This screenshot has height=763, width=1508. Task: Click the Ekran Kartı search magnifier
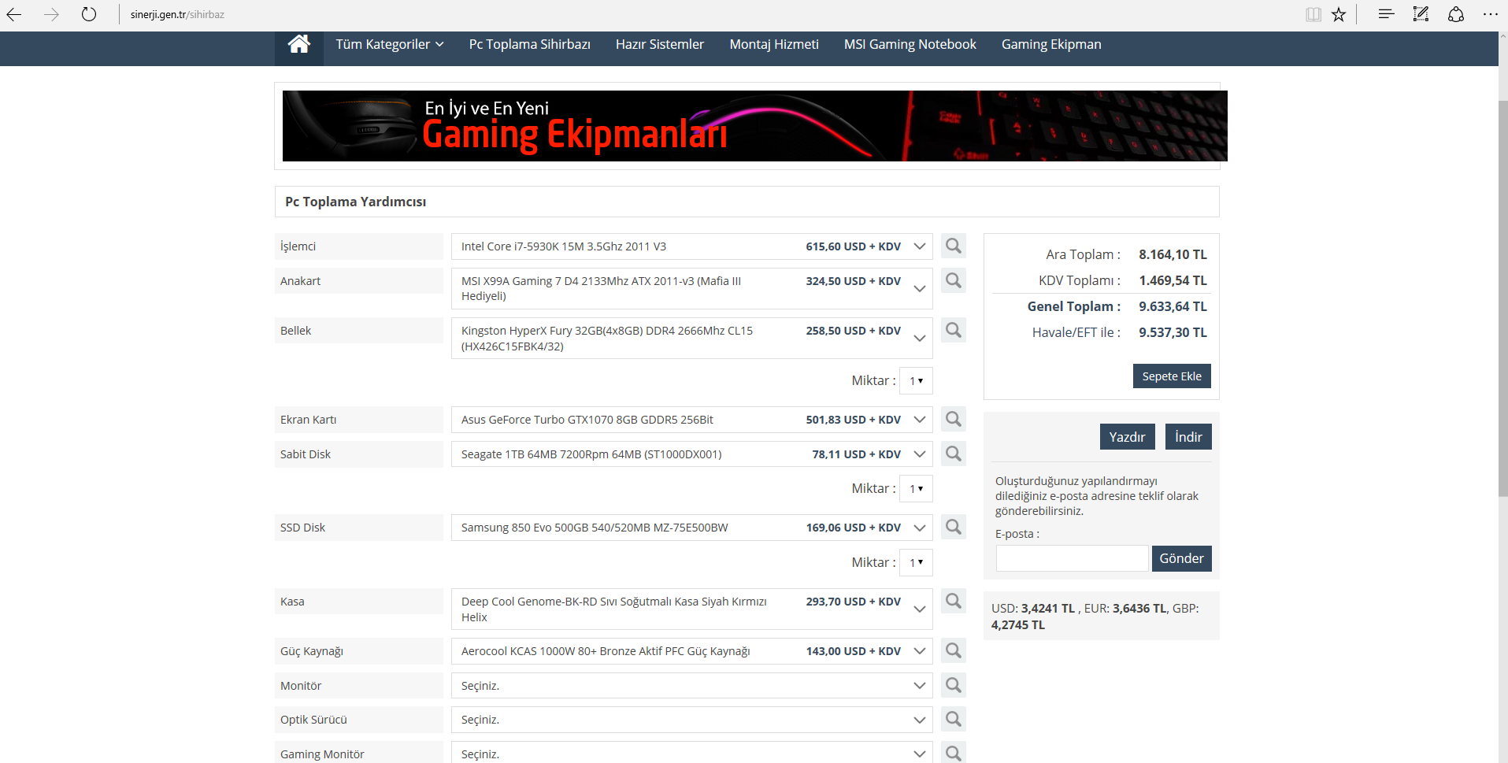click(x=954, y=420)
